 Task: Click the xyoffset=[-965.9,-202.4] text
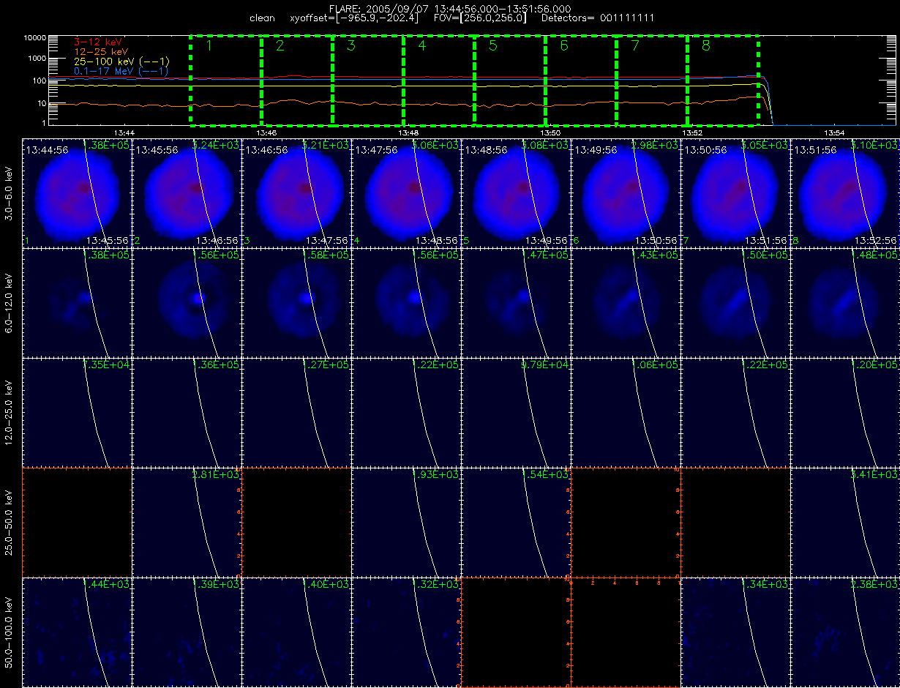click(355, 18)
